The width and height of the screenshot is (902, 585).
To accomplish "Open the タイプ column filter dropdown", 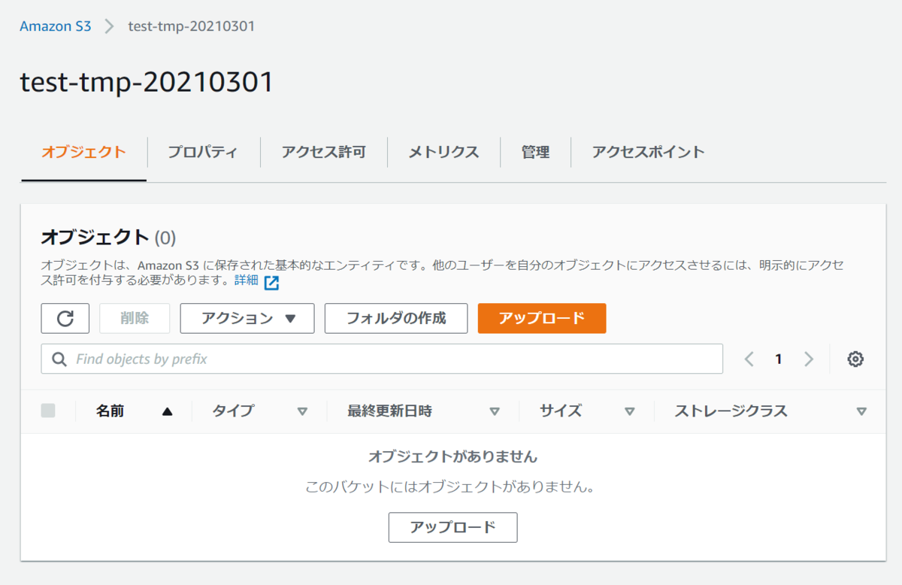I will click(303, 411).
